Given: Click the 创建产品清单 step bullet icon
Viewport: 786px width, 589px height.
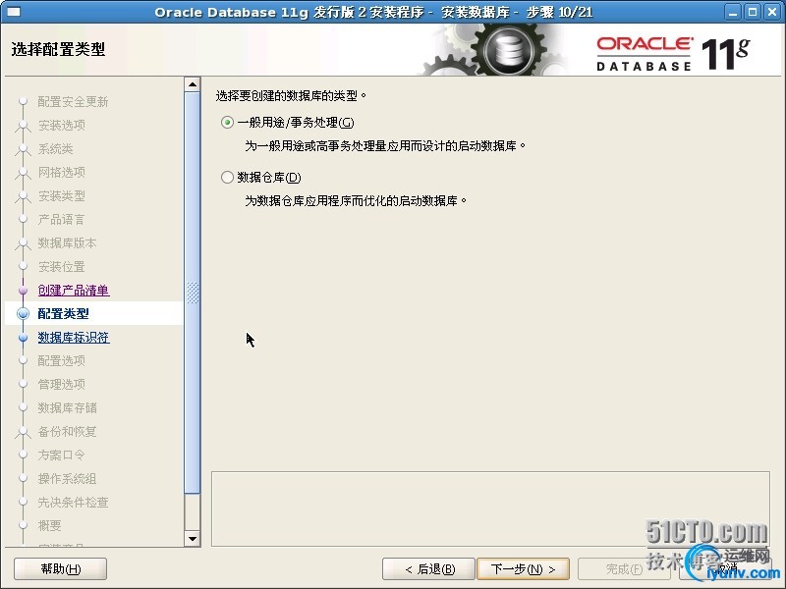Looking at the screenshot, I should 23,290.
